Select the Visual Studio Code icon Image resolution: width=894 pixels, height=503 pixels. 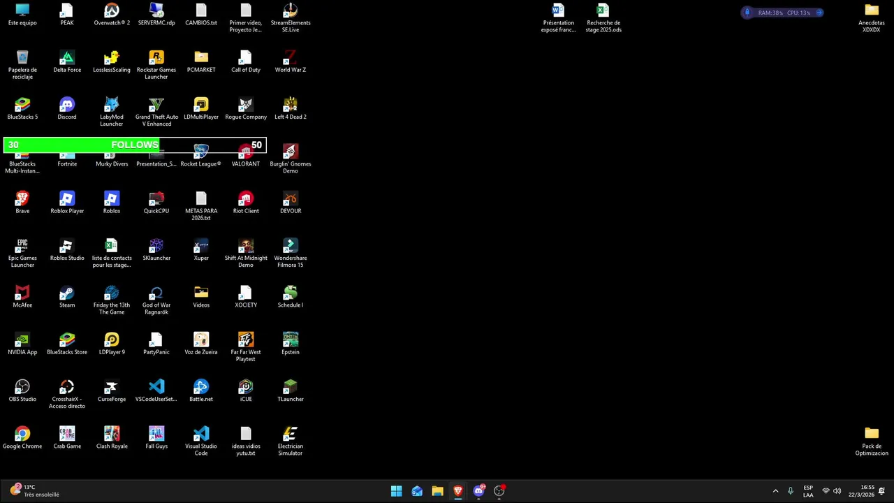coord(201,442)
